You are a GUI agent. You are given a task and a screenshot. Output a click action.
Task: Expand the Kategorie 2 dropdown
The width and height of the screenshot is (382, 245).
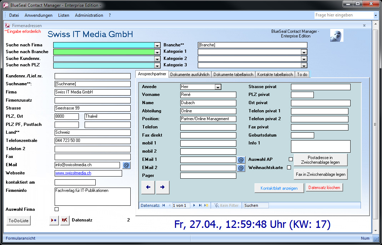304,59
